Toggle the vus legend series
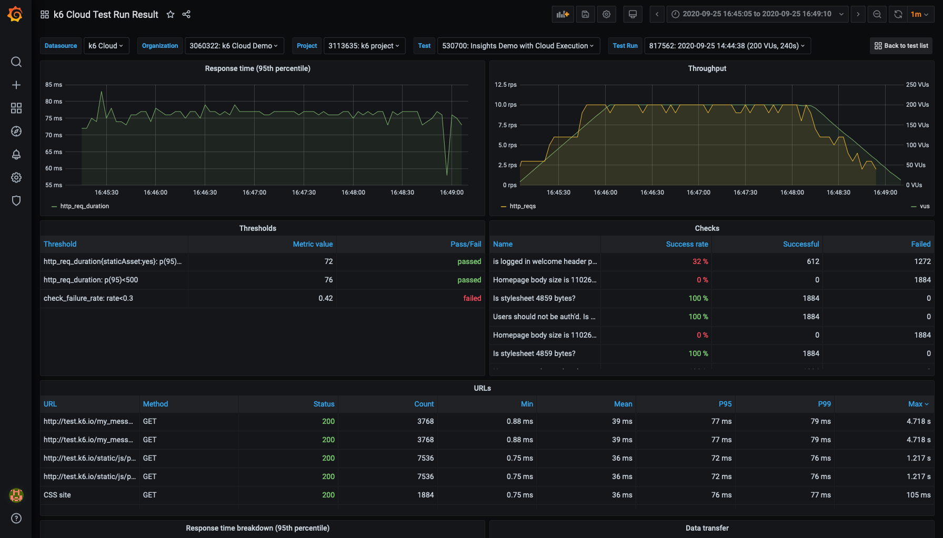Image resolution: width=943 pixels, height=538 pixels. click(924, 206)
